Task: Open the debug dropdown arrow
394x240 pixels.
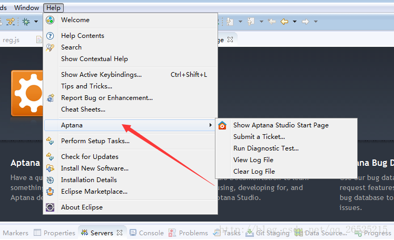Action: coord(36,22)
